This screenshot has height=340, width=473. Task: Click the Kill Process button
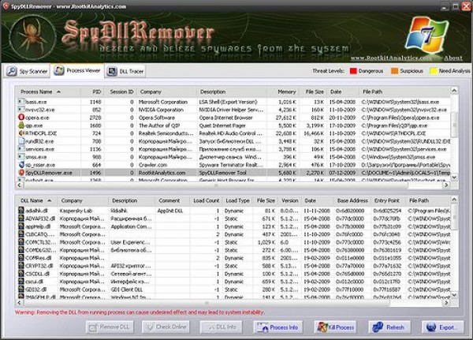click(x=335, y=327)
